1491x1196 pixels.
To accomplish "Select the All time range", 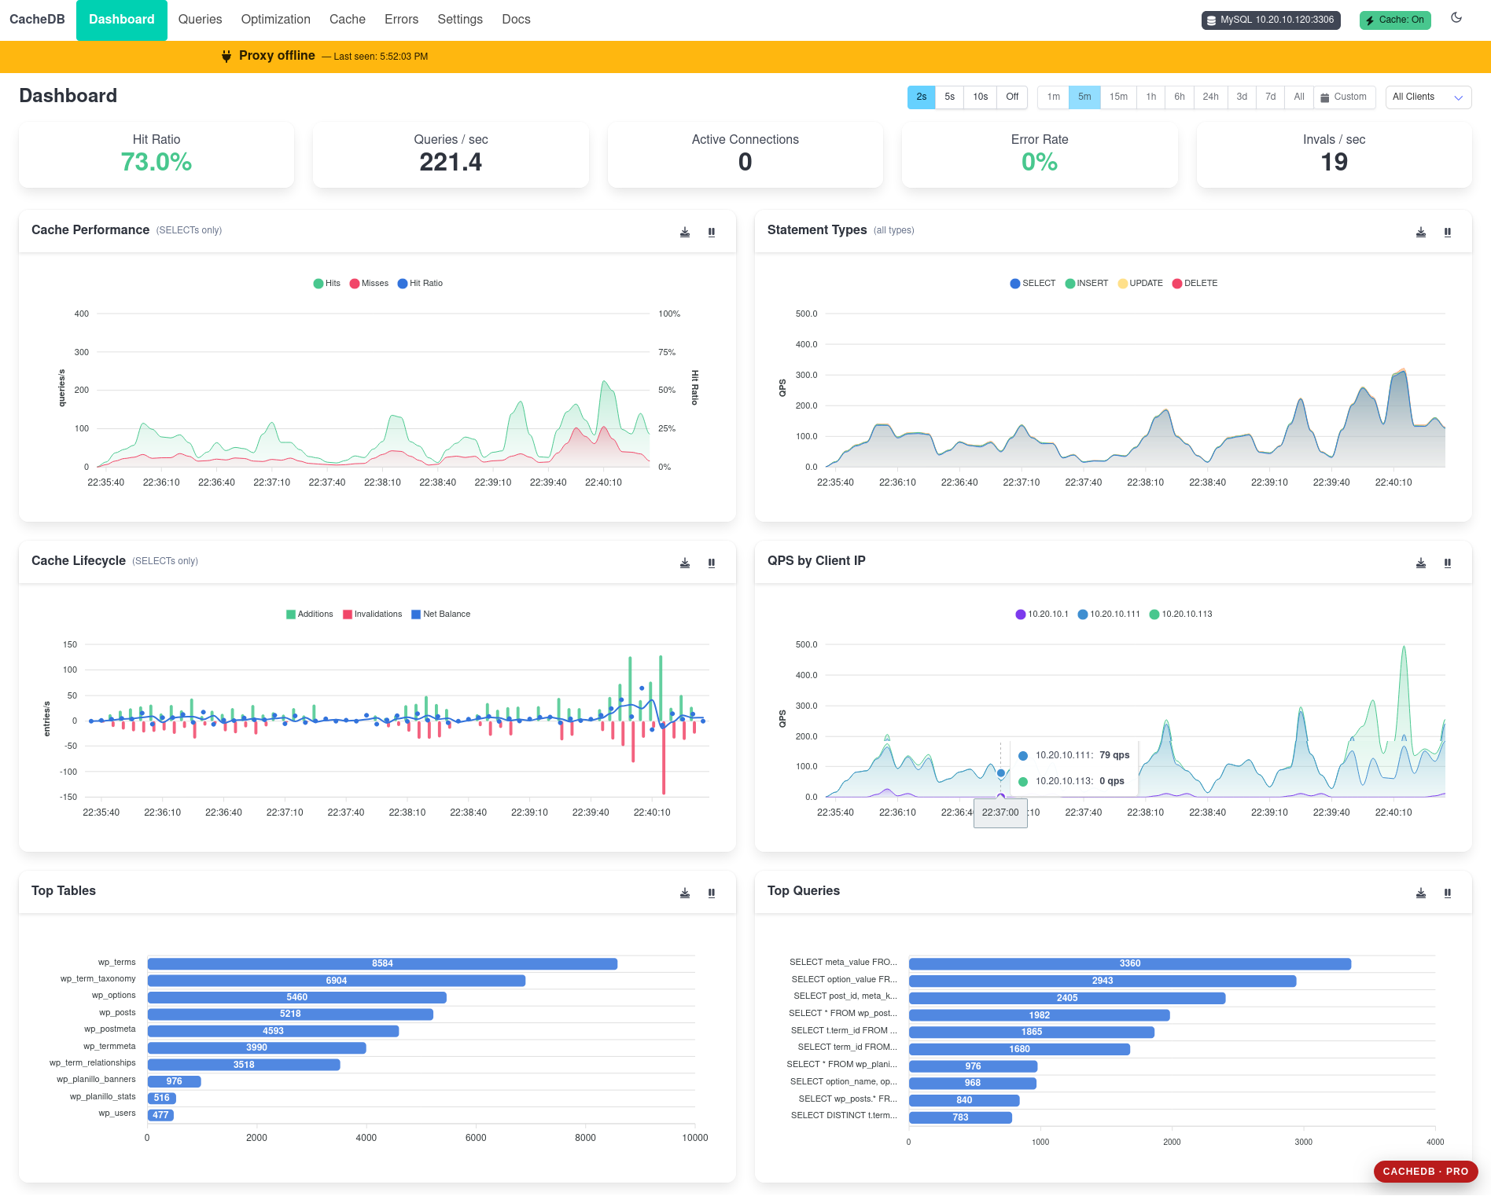I will (x=1299, y=97).
